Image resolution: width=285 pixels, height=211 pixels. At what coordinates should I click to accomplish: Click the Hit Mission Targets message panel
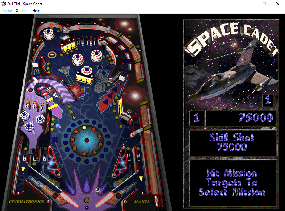(232, 183)
